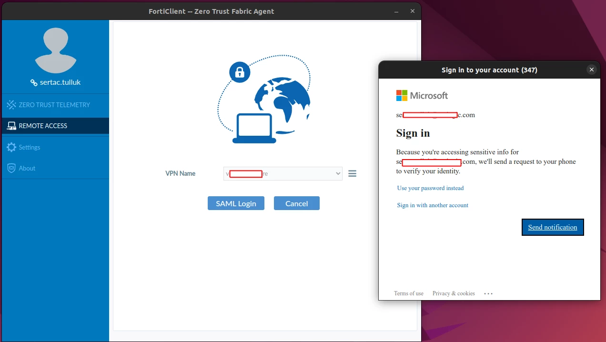Click the Sign in heading text
This screenshot has width=606, height=342.
(413, 133)
